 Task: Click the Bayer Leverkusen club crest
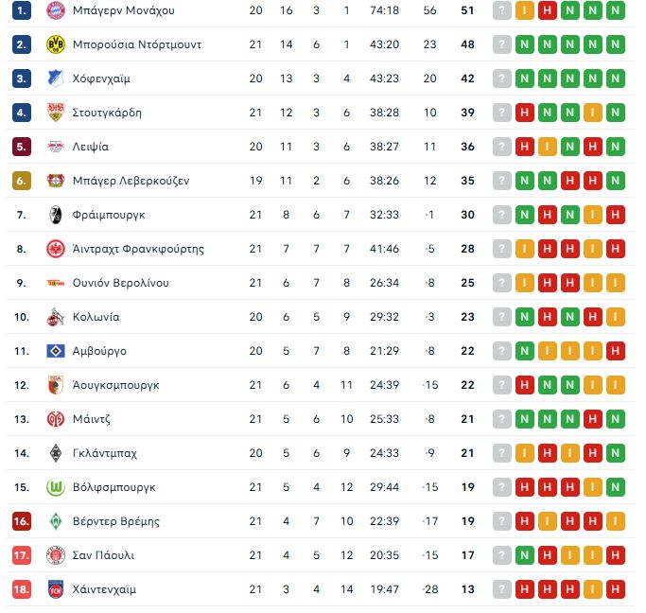(56, 181)
